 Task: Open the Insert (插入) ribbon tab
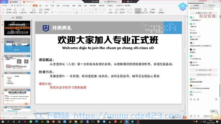coord(41,6)
